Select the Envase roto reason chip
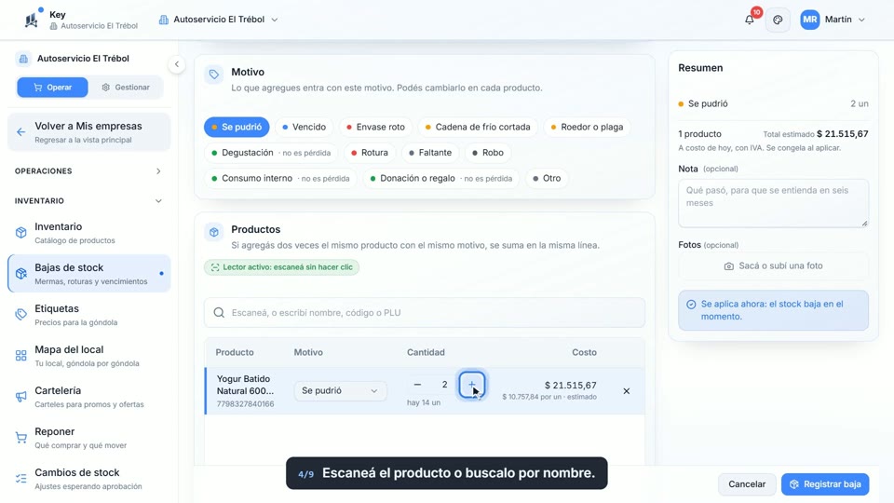The width and height of the screenshot is (894, 503). click(375, 127)
